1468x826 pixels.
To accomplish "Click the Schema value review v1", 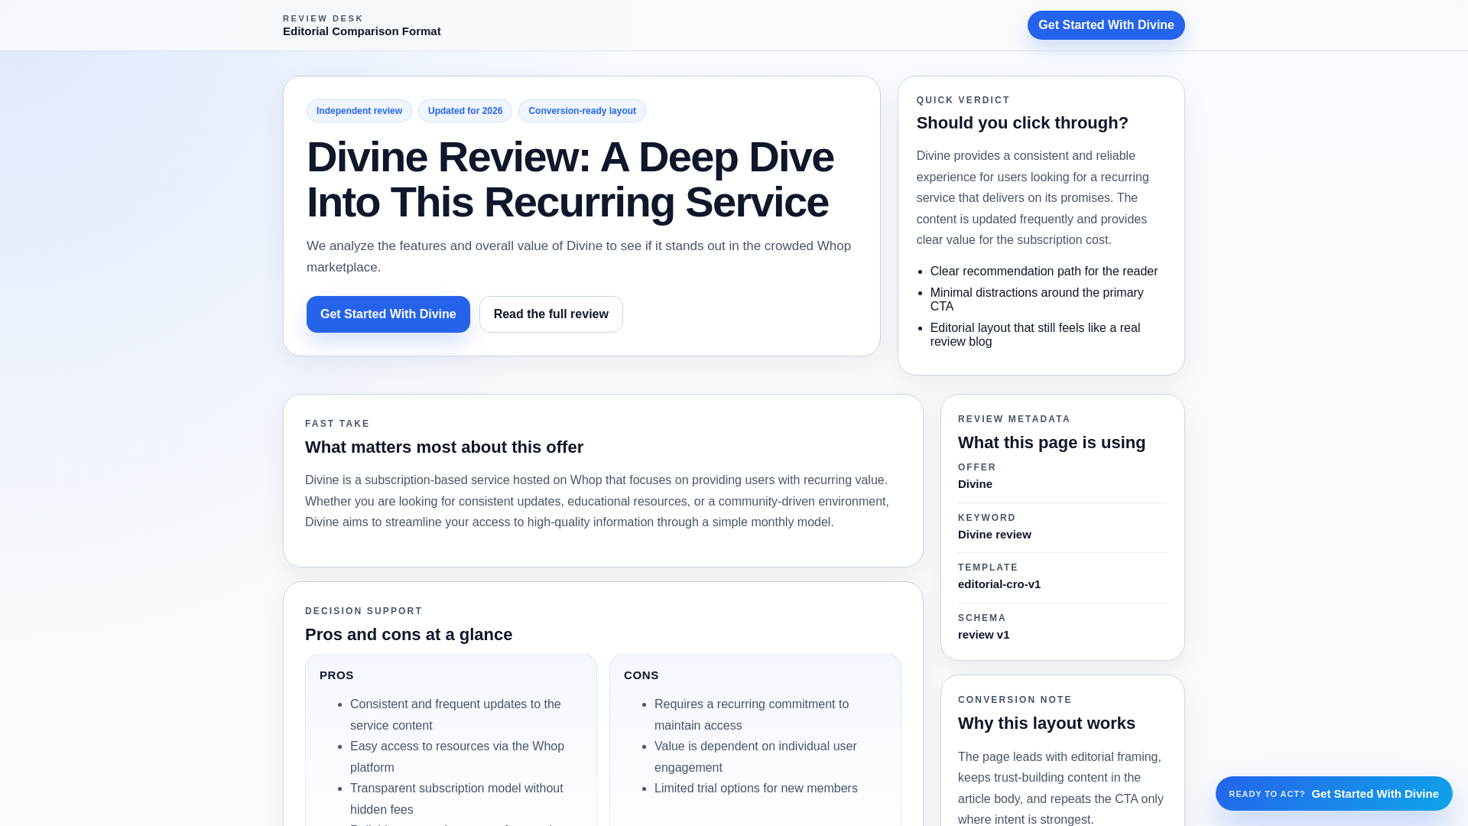I will point(983,635).
